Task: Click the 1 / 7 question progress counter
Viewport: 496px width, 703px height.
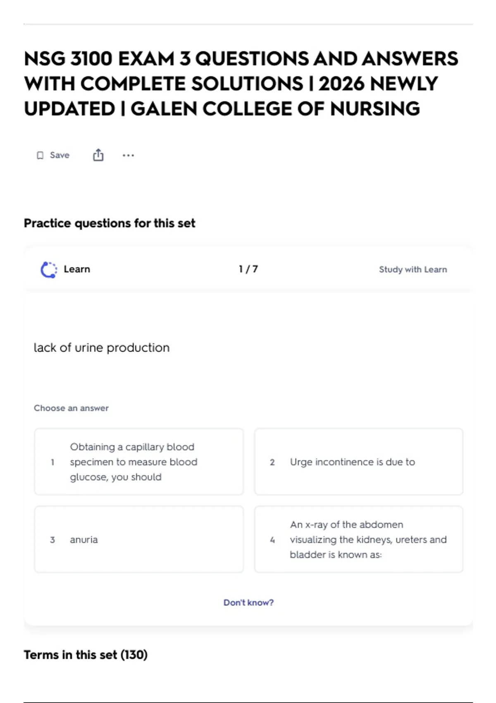Action: 248,269
